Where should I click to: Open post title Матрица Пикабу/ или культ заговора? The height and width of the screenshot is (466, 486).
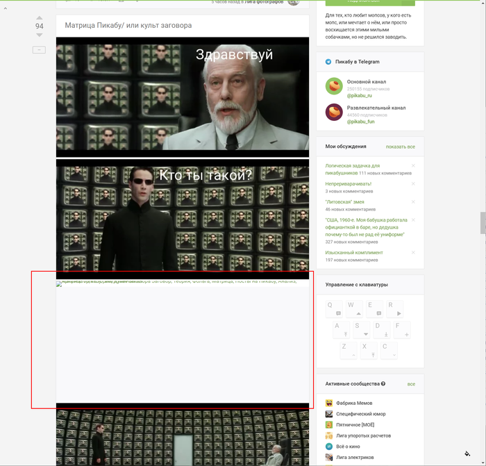(128, 26)
